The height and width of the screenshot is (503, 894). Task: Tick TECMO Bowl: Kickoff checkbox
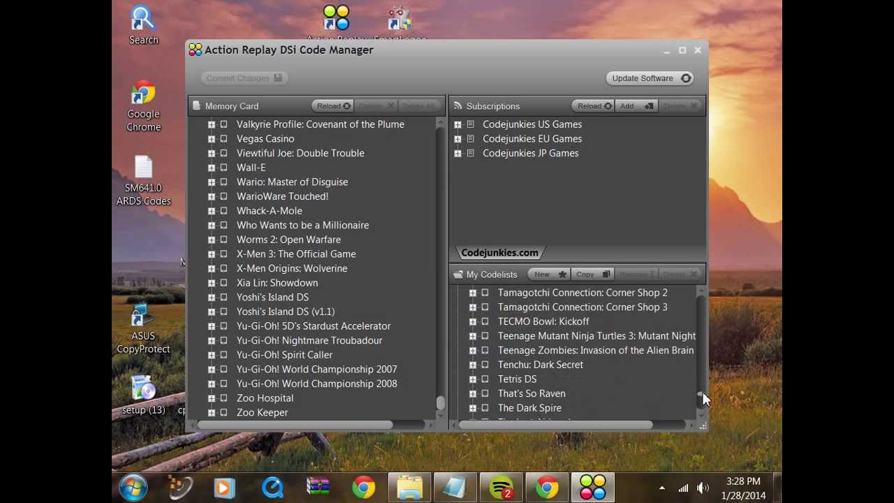pos(485,321)
